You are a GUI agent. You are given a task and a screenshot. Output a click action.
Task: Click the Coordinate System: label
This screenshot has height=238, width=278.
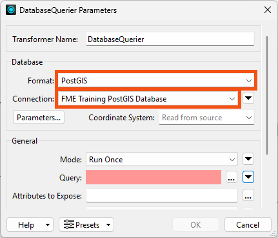click(121, 118)
